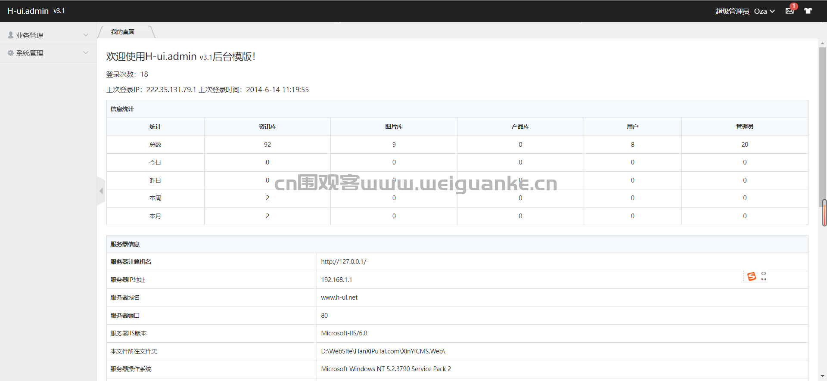The image size is (827, 381).
Task: Click the page scrollbar up arrow
Action: 822,43
